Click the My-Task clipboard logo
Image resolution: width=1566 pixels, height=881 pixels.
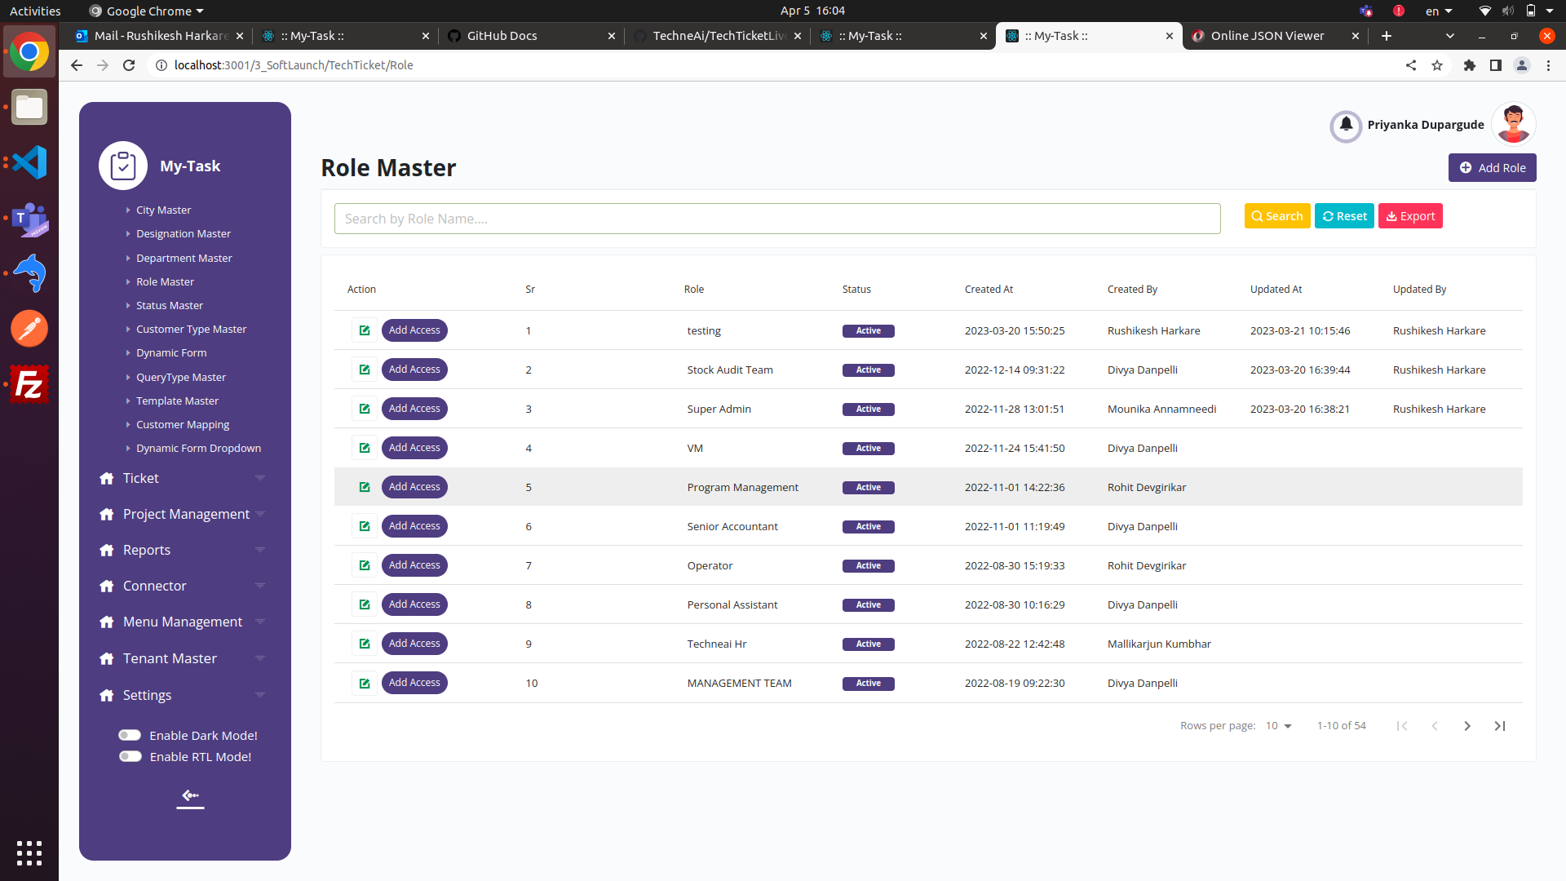pos(123,166)
